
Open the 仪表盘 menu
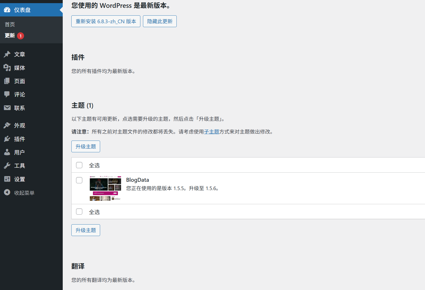pyautogui.click(x=31, y=10)
